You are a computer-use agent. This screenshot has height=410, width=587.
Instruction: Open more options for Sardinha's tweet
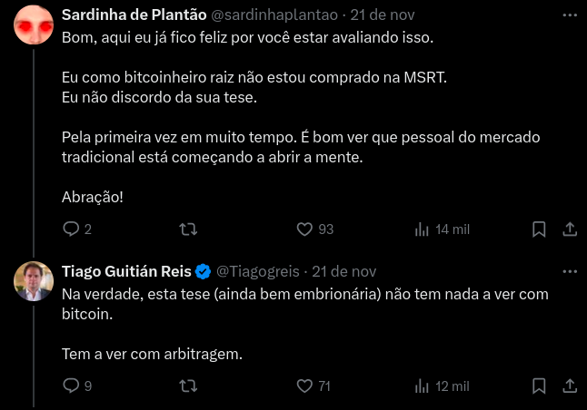[570, 15]
